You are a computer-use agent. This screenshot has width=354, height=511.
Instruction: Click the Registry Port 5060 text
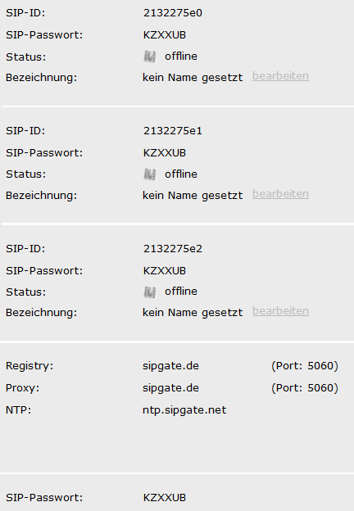(x=305, y=366)
